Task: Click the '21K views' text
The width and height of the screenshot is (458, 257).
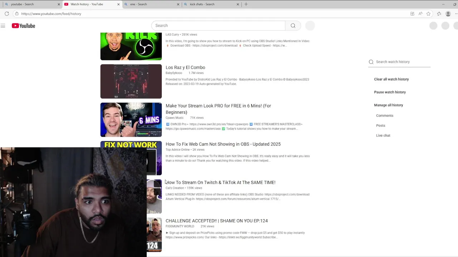Action: coord(208,226)
